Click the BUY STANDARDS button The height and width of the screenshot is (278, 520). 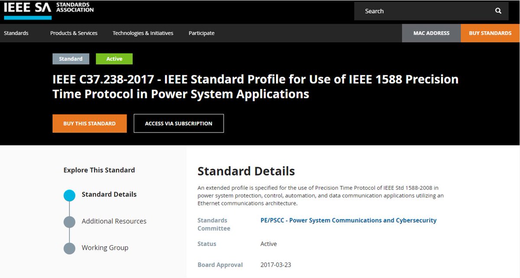(x=490, y=33)
